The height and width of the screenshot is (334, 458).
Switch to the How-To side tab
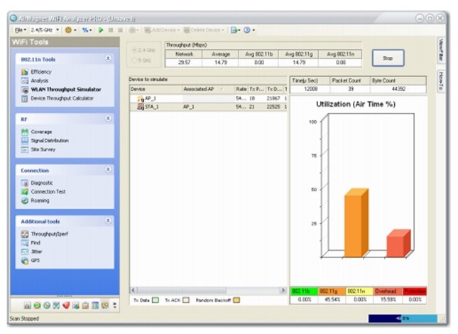(440, 79)
